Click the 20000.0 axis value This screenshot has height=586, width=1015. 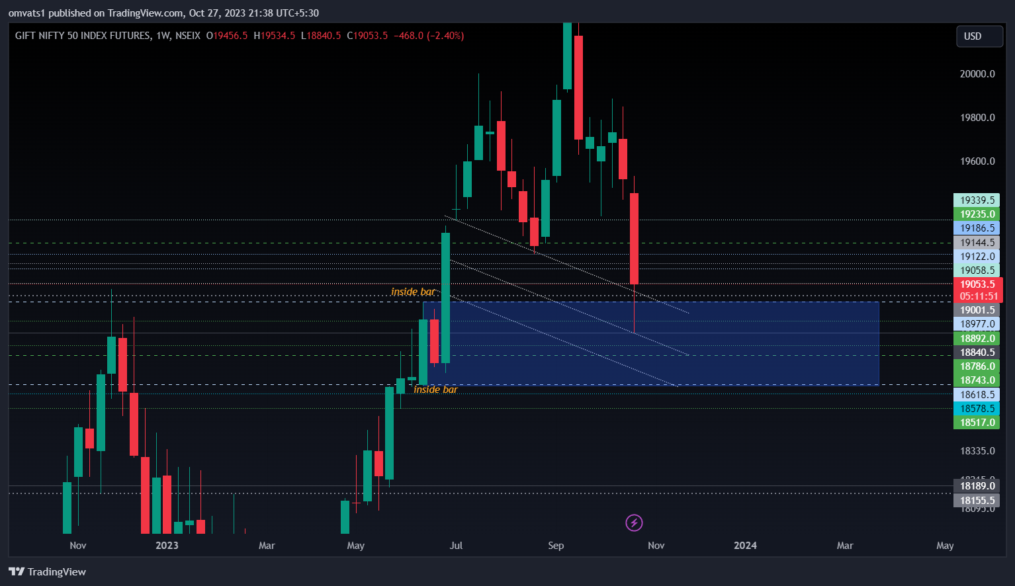click(x=977, y=74)
